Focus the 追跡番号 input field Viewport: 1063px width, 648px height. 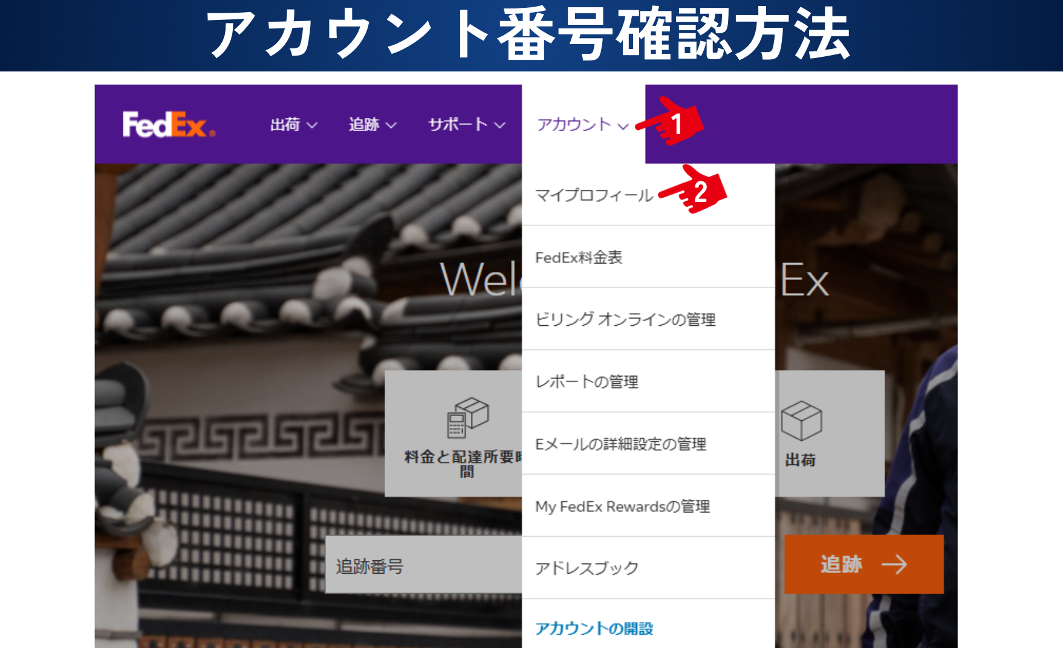(423, 565)
